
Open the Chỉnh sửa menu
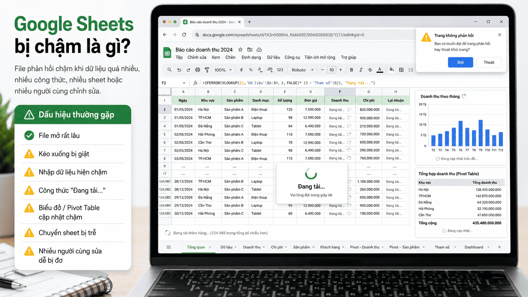click(197, 57)
